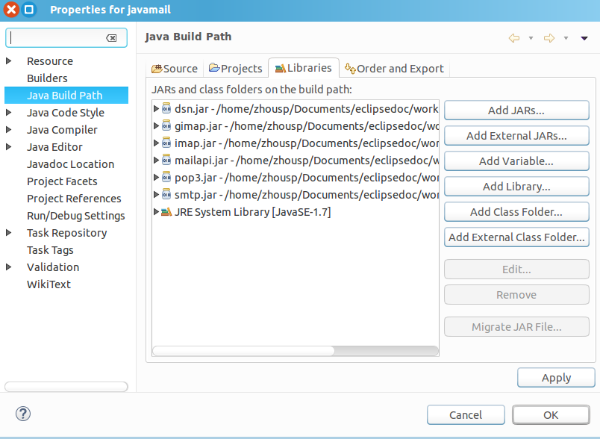Switch to the Projects tab
600x439 pixels.
[236, 69]
